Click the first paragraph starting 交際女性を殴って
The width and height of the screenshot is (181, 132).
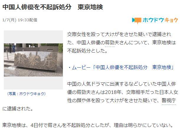click(x=122, y=43)
